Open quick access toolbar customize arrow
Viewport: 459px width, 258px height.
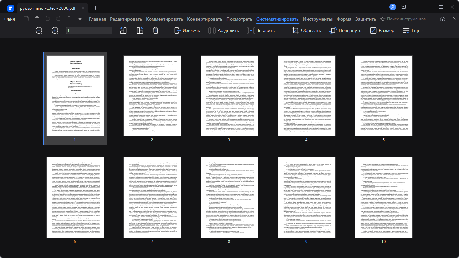80,19
